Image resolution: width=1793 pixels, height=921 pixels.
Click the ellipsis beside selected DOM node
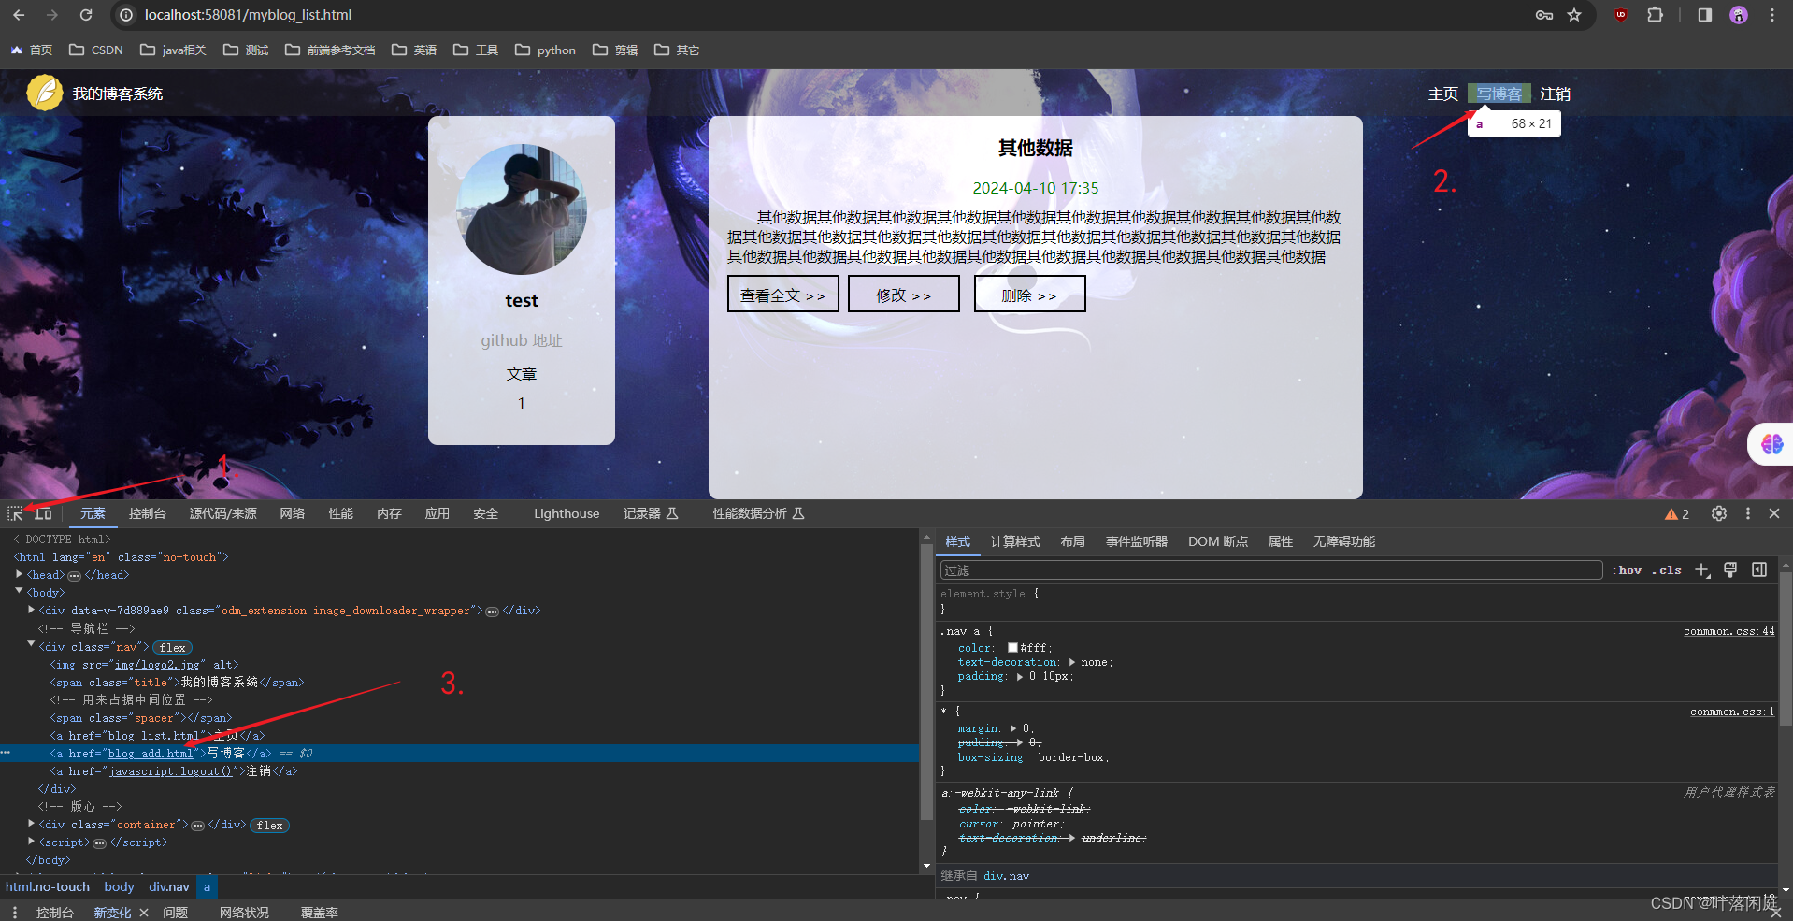(6, 753)
